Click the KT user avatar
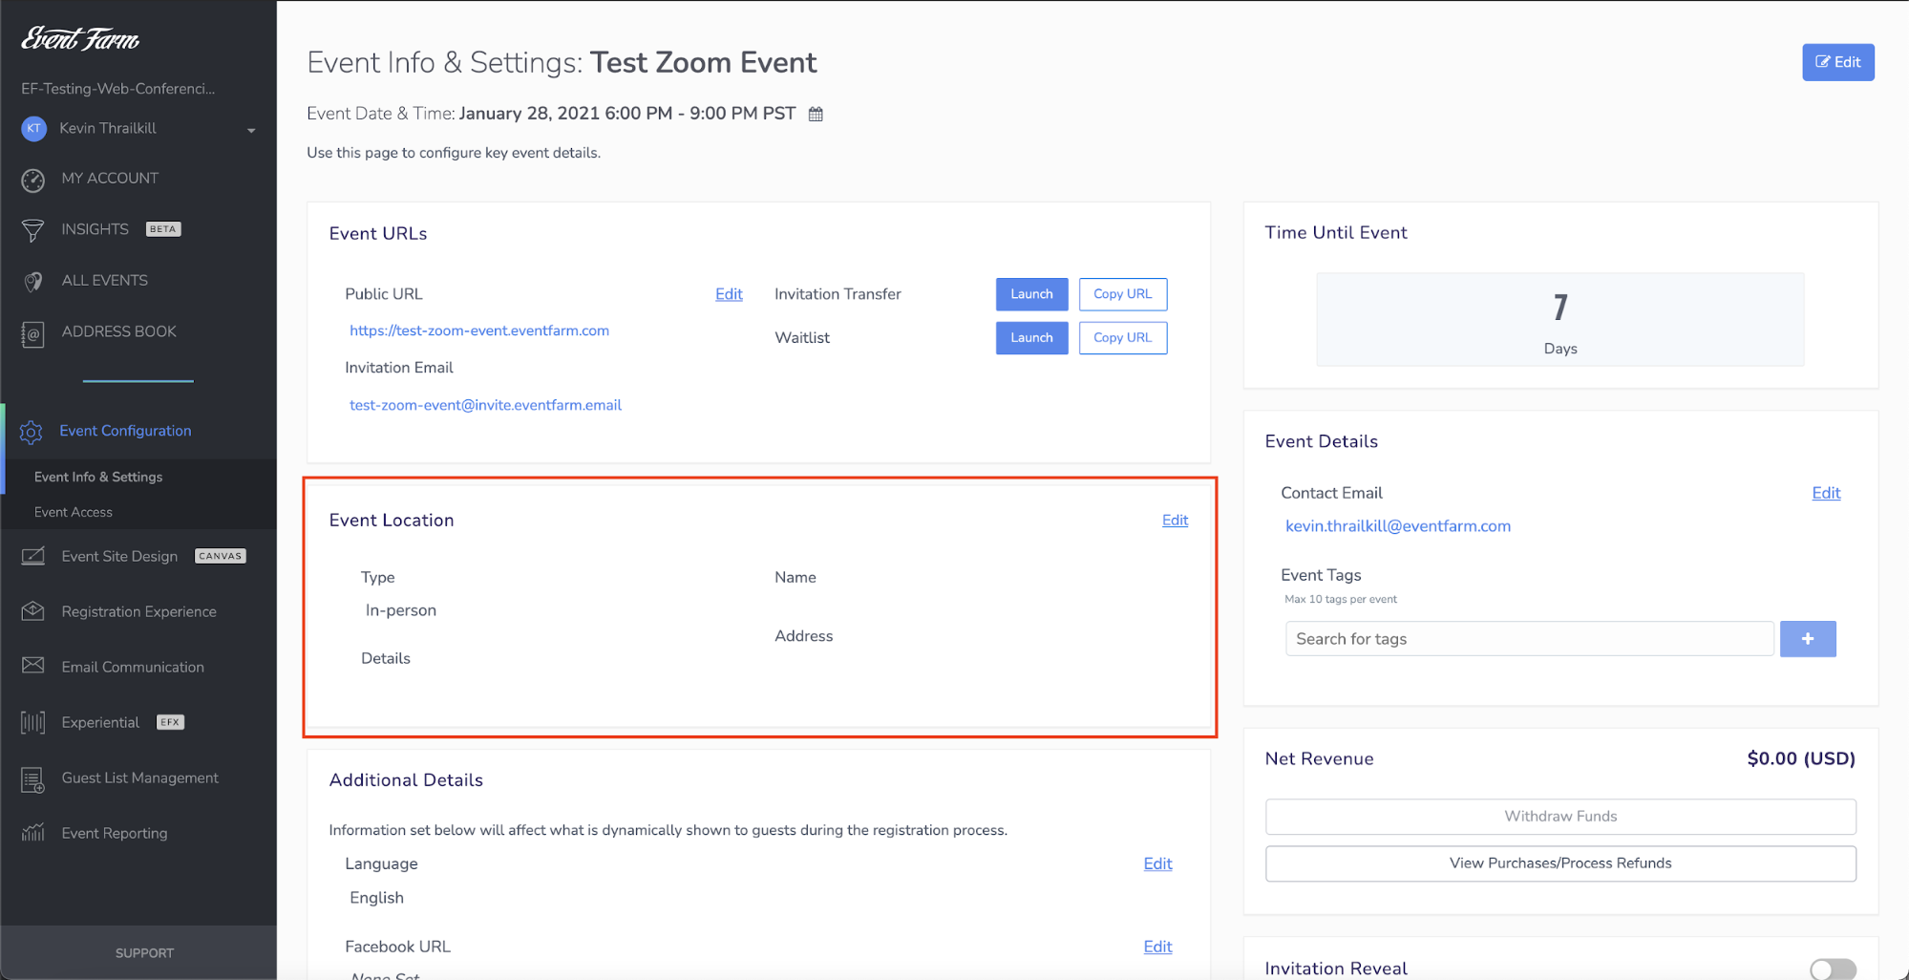The width and height of the screenshot is (1909, 980). (34, 128)
